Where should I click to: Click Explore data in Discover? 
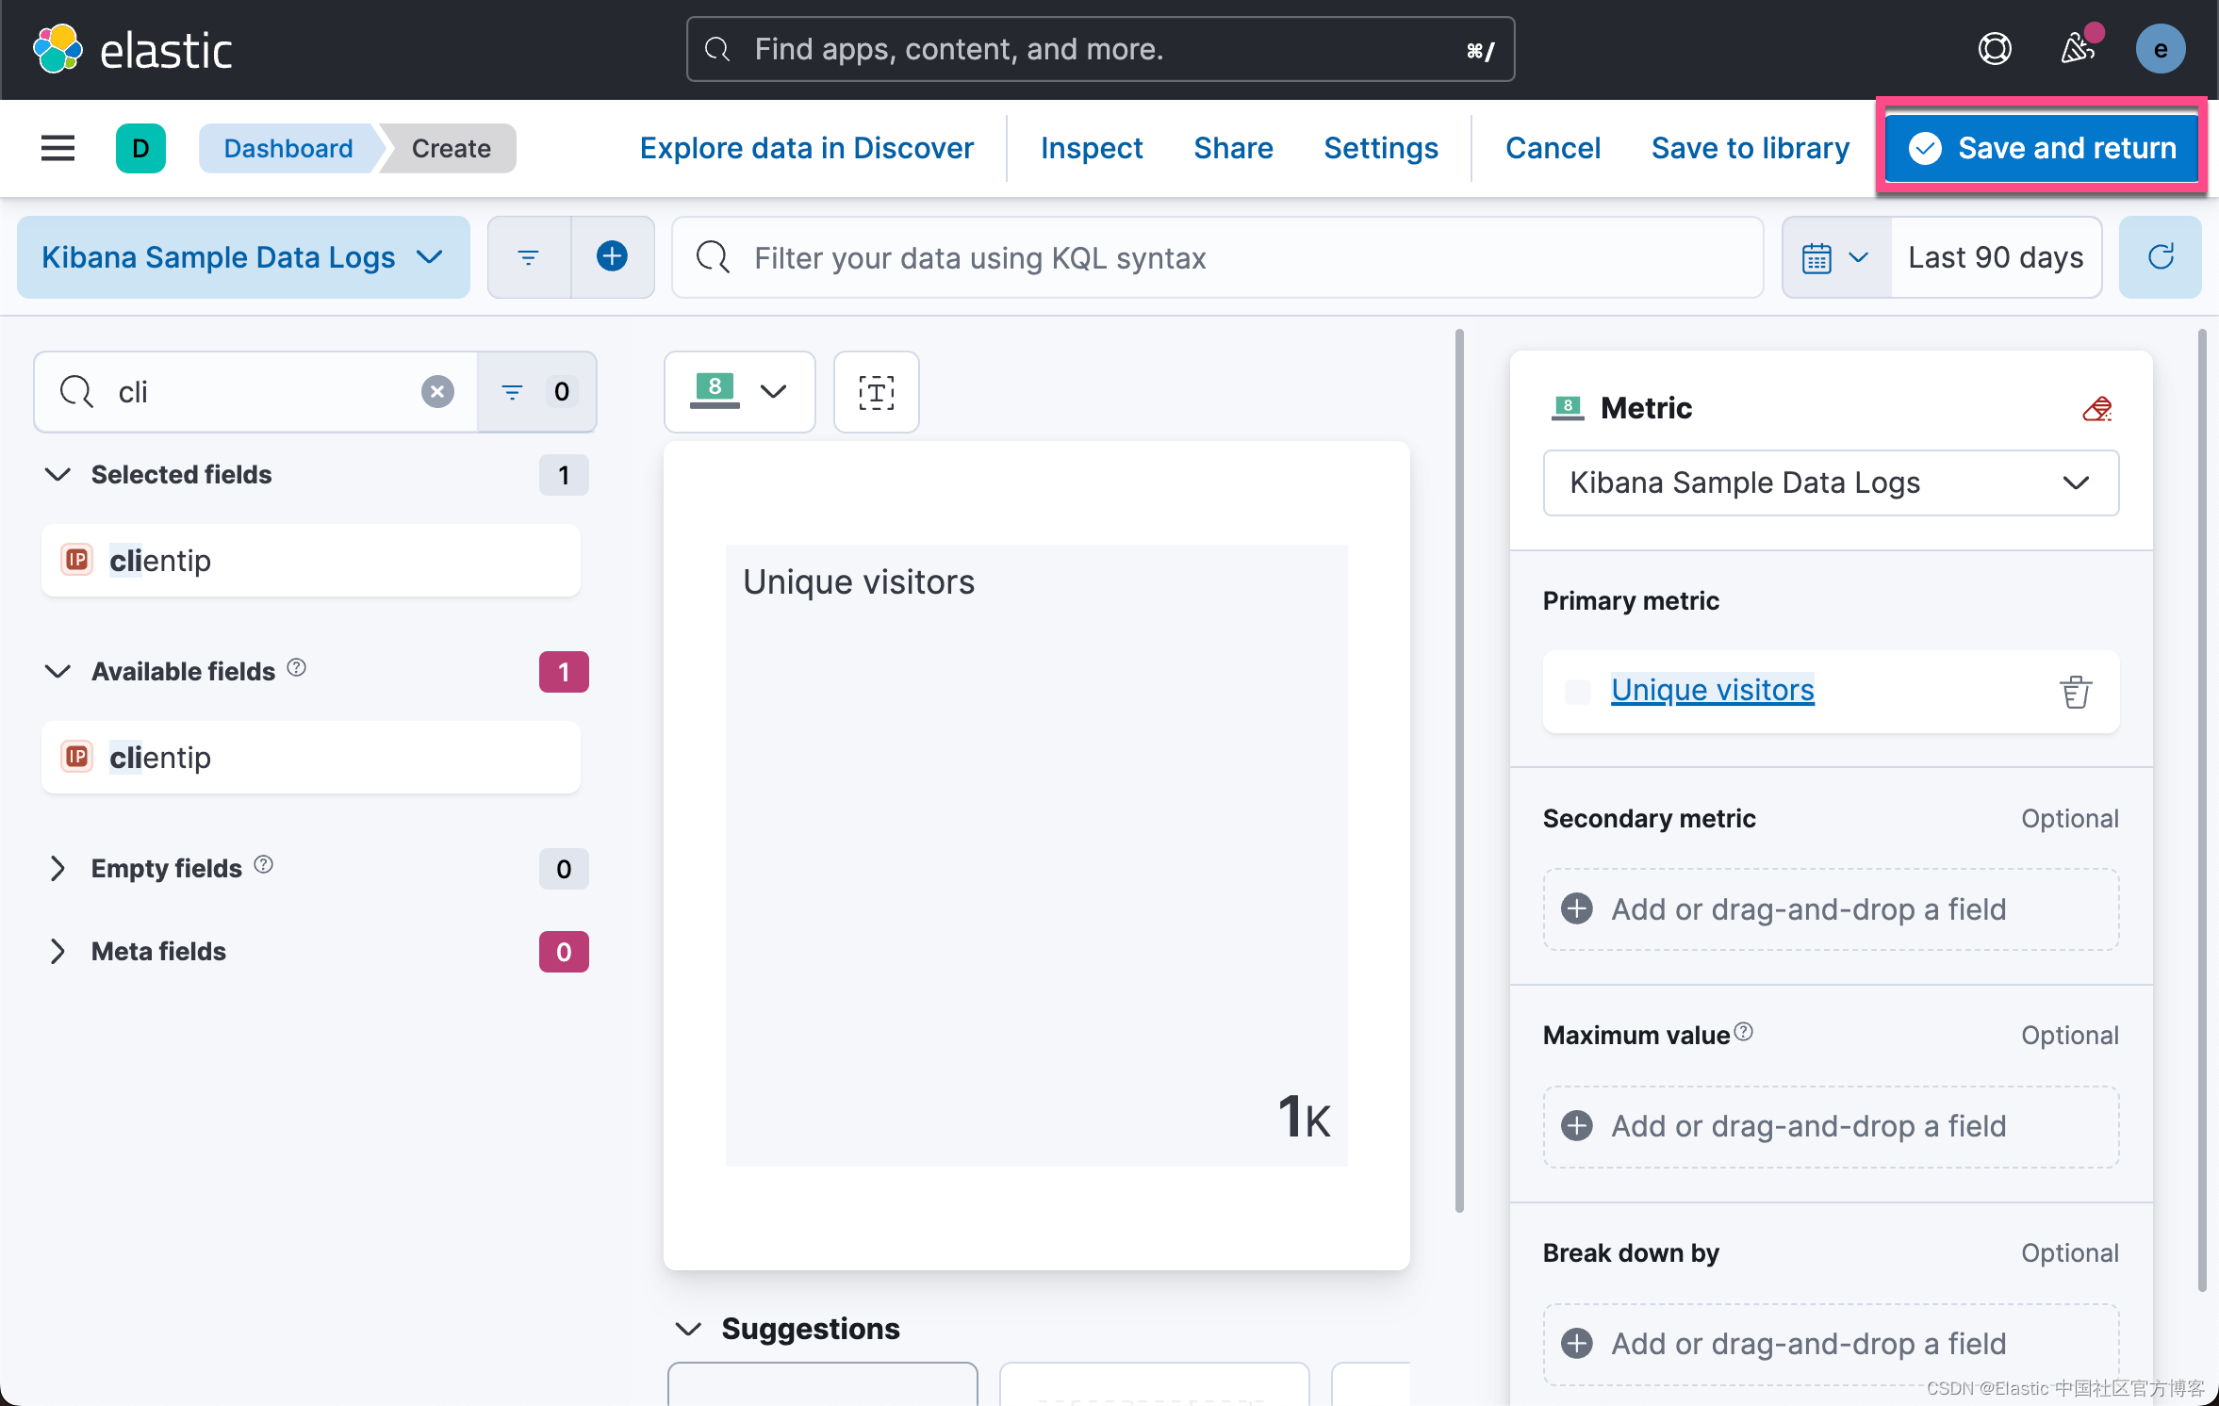pyautogui.click(x=806, y=148)
